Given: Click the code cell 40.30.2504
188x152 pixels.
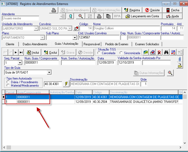Looking at the screenshot, I should tap(101, 102).
